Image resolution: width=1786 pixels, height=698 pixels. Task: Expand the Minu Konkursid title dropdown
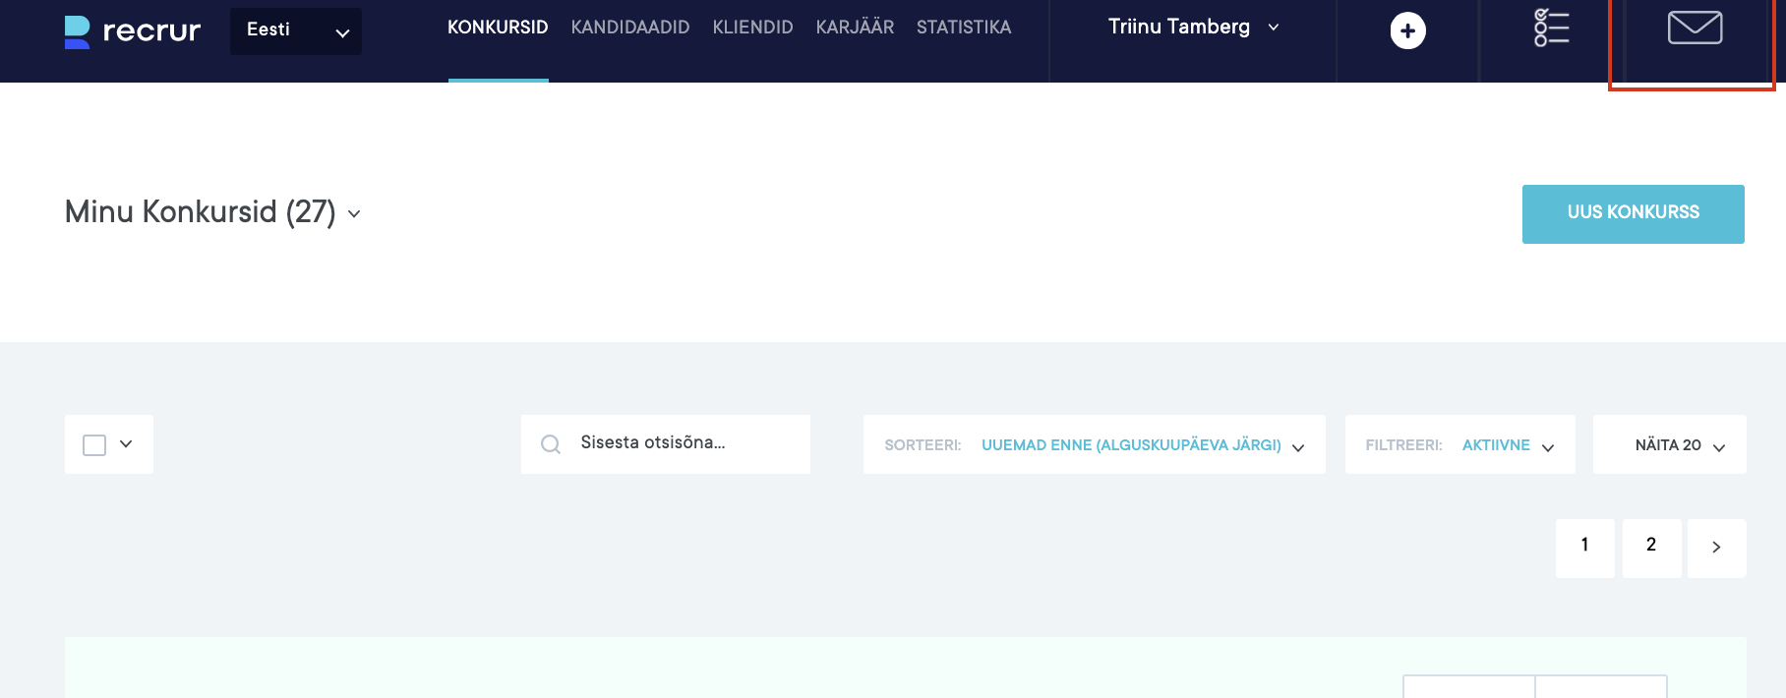click(354, 214)
